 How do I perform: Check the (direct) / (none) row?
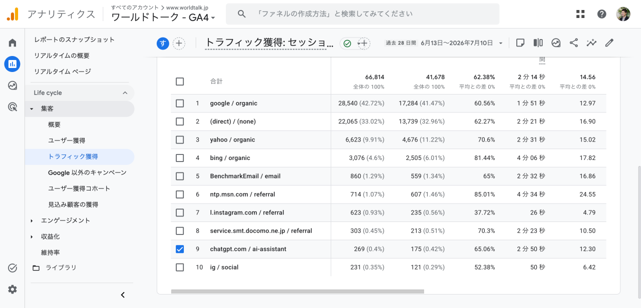[x=180, y=121]
